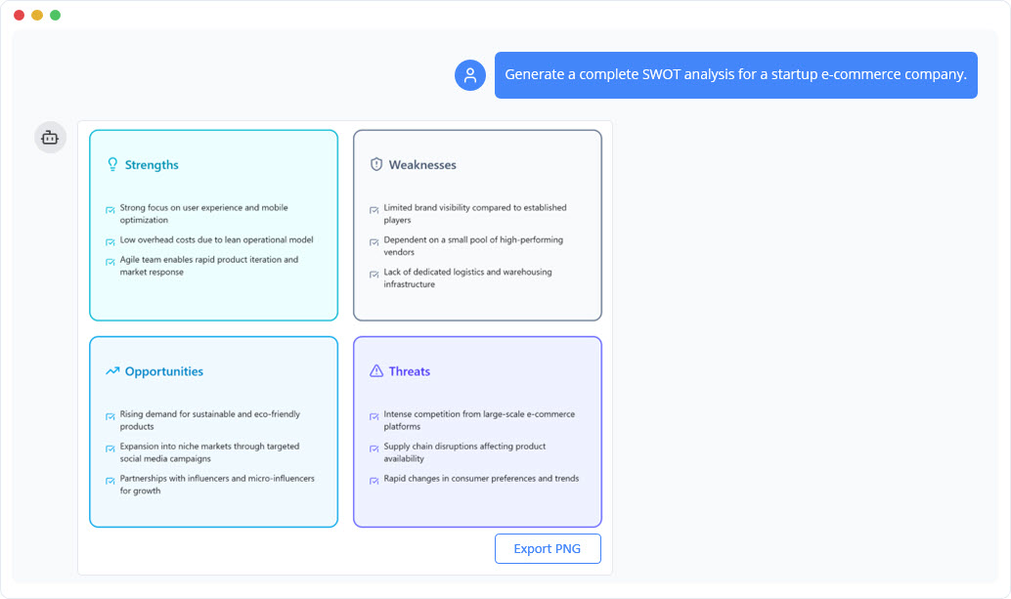Image resolution: width=1011 pixels, height=599 pixels.
Task: Select the blue user avatar icon
Action: (470, 74)
